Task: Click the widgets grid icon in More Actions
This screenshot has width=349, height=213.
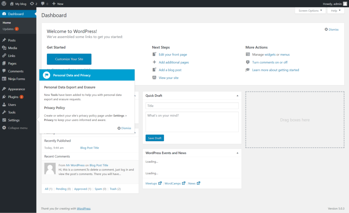Action: 248,54
